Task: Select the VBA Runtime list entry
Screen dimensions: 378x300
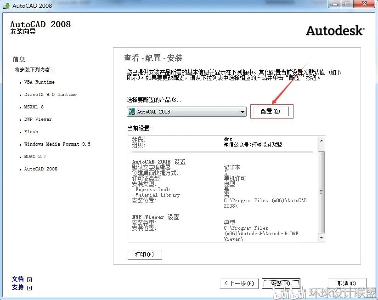Action: pos(39,82)
